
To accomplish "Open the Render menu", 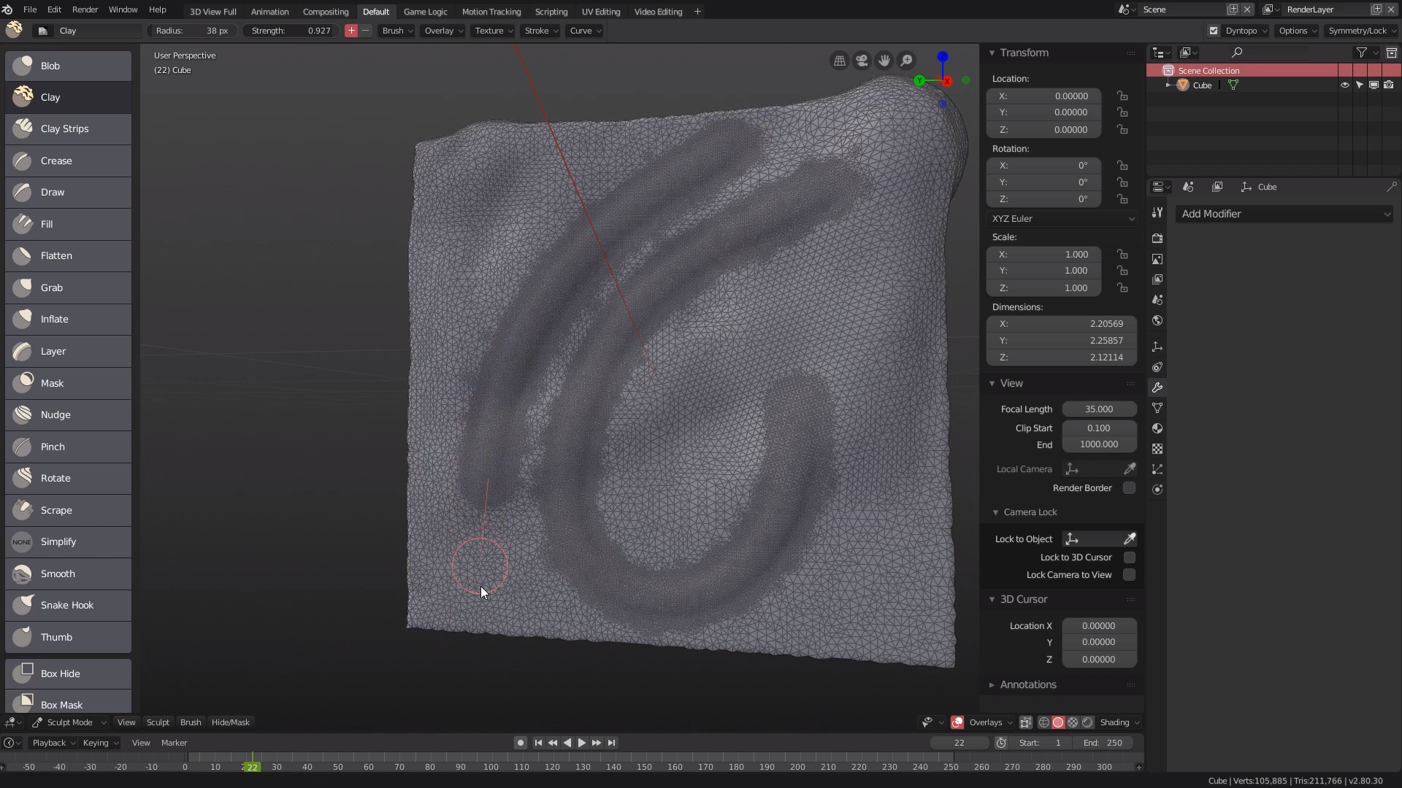I will click(x=85, y=9).
